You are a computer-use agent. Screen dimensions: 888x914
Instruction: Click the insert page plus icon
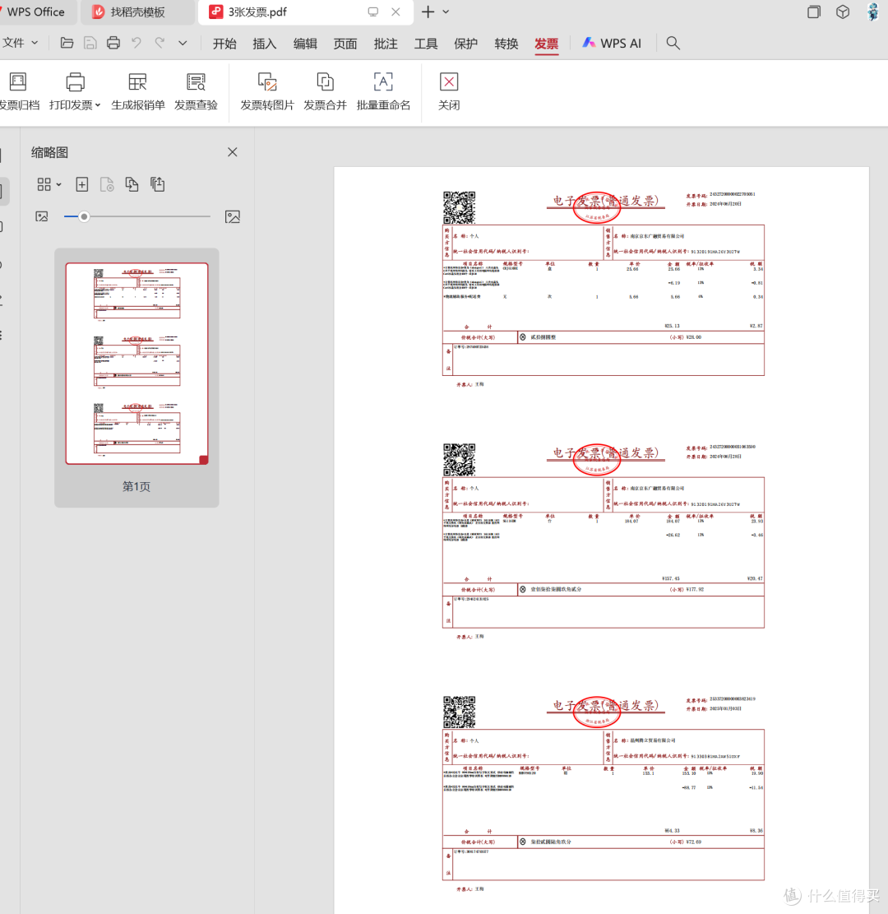pyautogui.click(x=82, y=185)
